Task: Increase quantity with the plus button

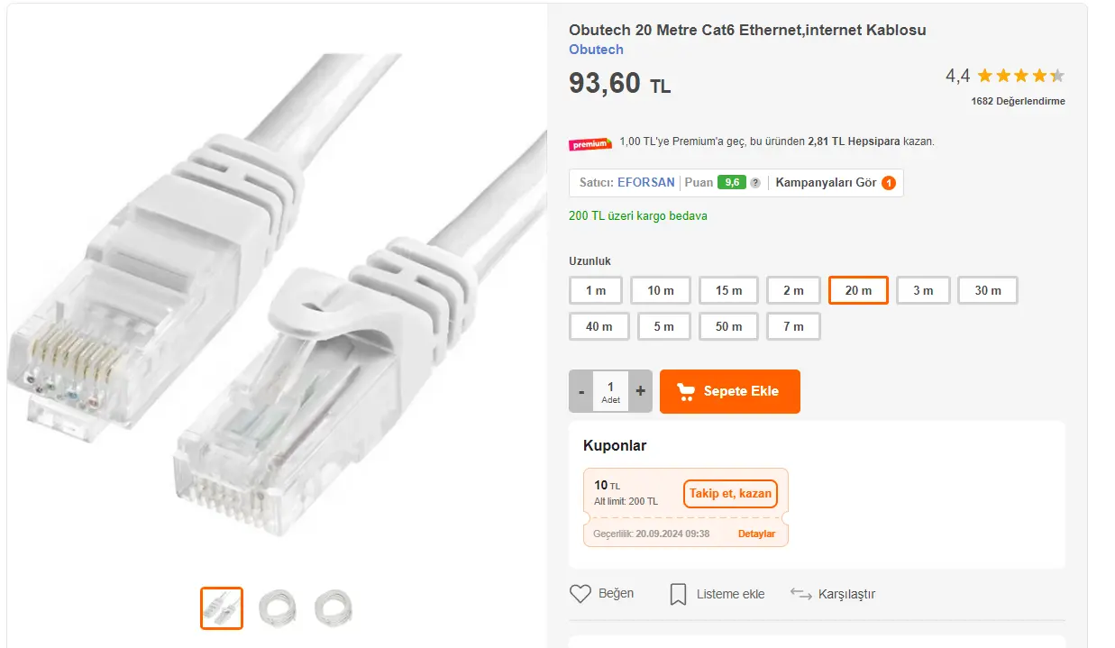Action: 641,391
